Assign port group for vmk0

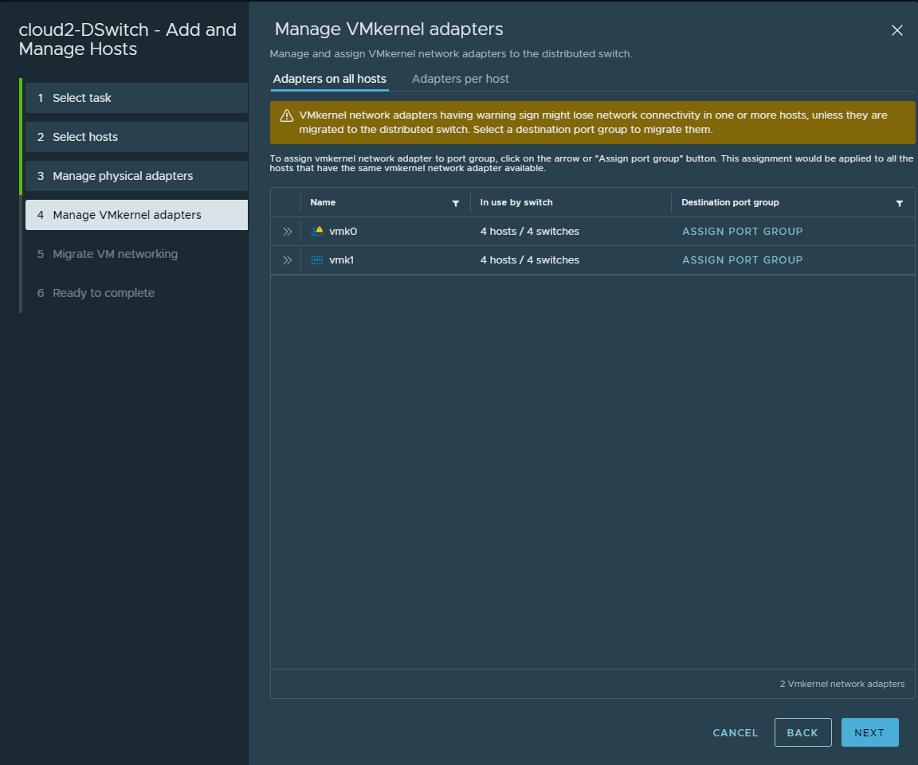743,232
